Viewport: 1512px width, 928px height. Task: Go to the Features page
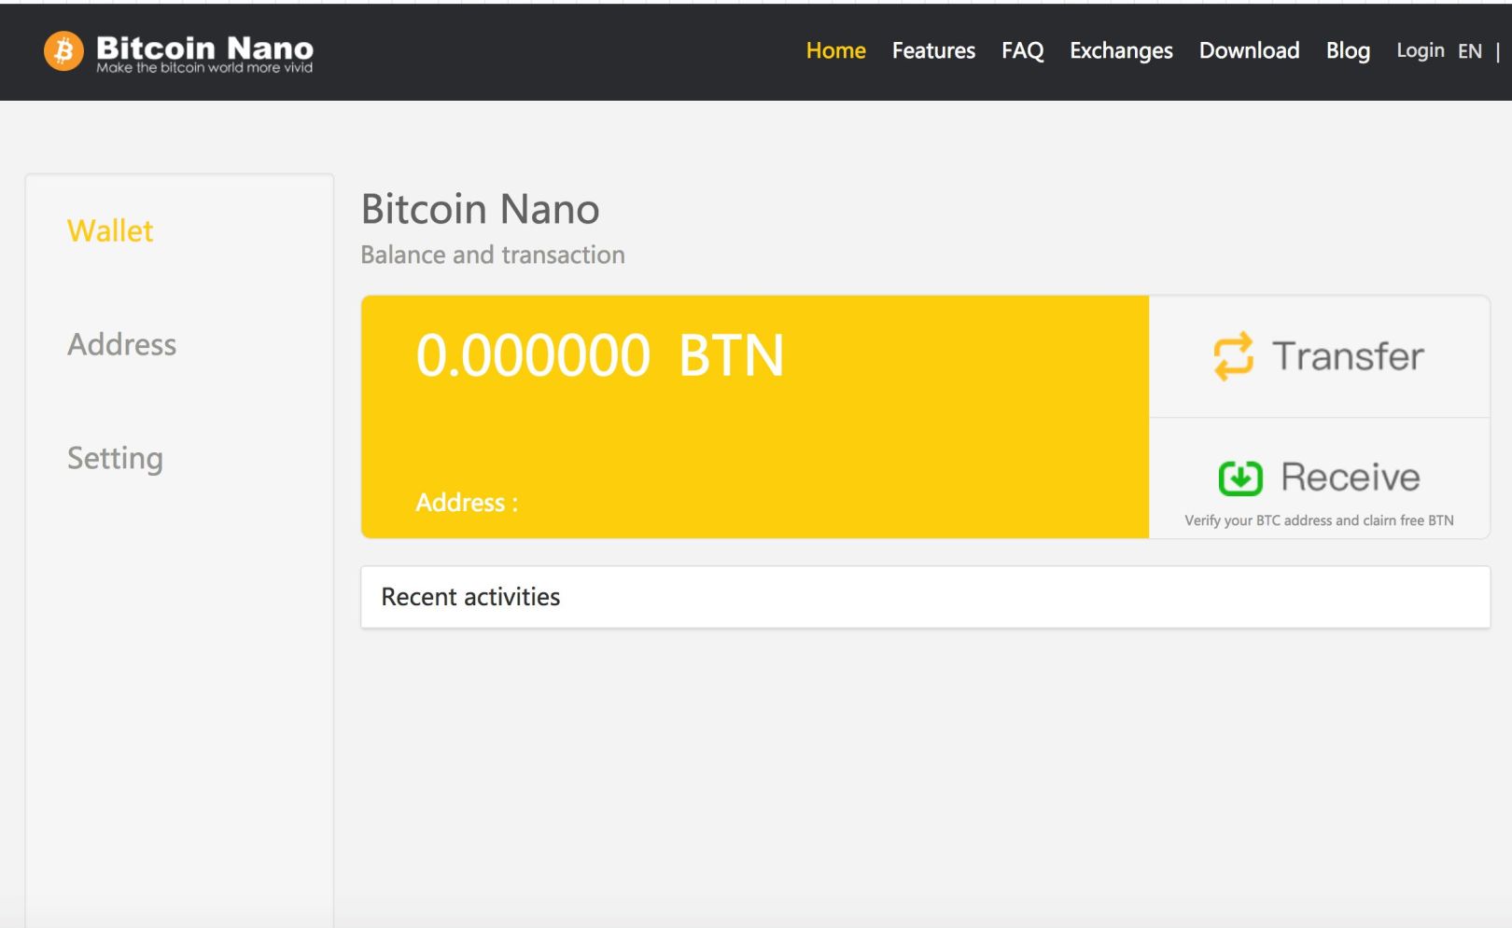(933, 50)
